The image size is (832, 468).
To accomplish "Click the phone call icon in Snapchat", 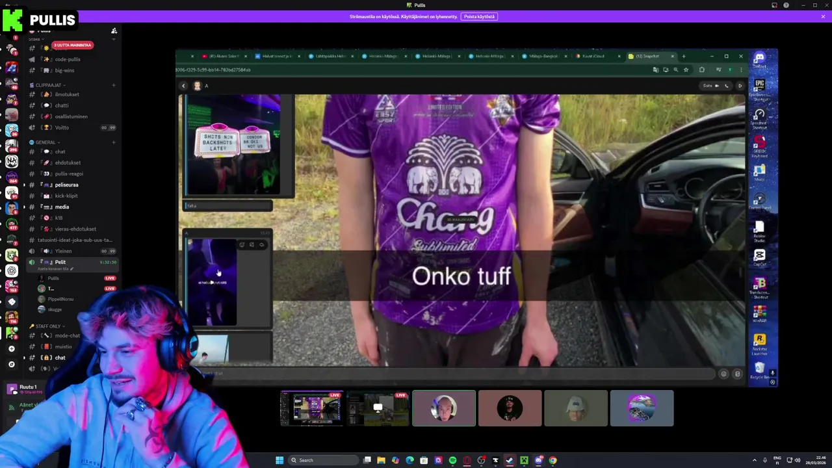I will click(726, 86).
